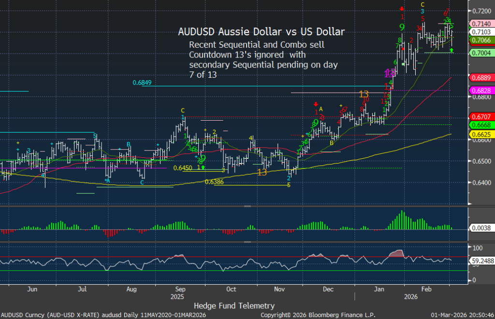Screen dimensions: 495x319
Task: Click the red down arrow above the late-January peak
Action: (402, 9)
